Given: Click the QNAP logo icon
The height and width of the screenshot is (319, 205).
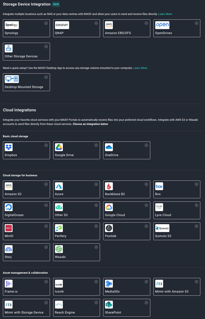Looking at the screenshot, I should [x=62, y=25].
